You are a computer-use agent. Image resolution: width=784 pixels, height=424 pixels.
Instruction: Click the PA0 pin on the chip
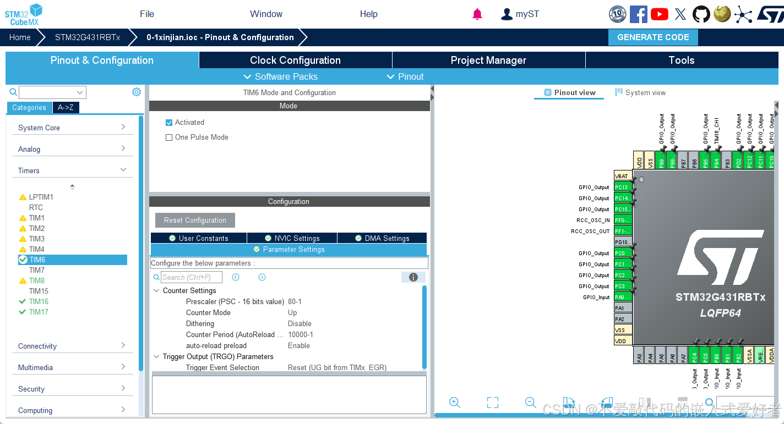pos(623,297)
